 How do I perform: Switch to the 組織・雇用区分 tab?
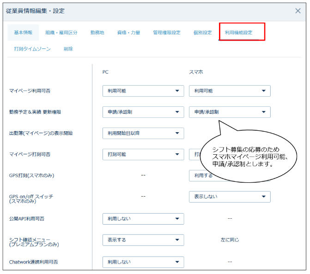(x=61, y=33)
